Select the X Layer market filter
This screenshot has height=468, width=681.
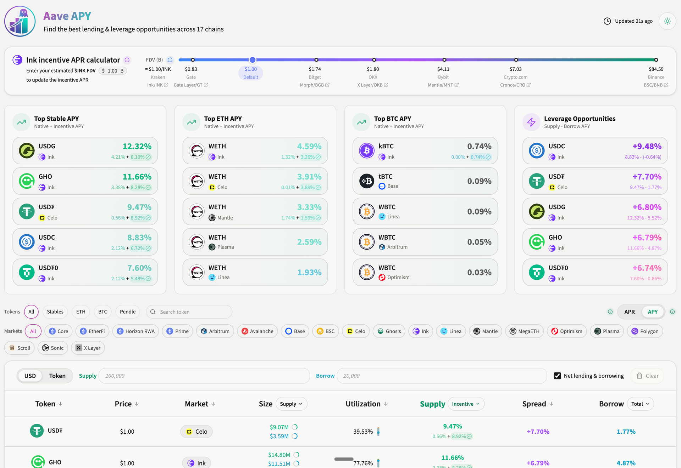click(x=88, y=348)
